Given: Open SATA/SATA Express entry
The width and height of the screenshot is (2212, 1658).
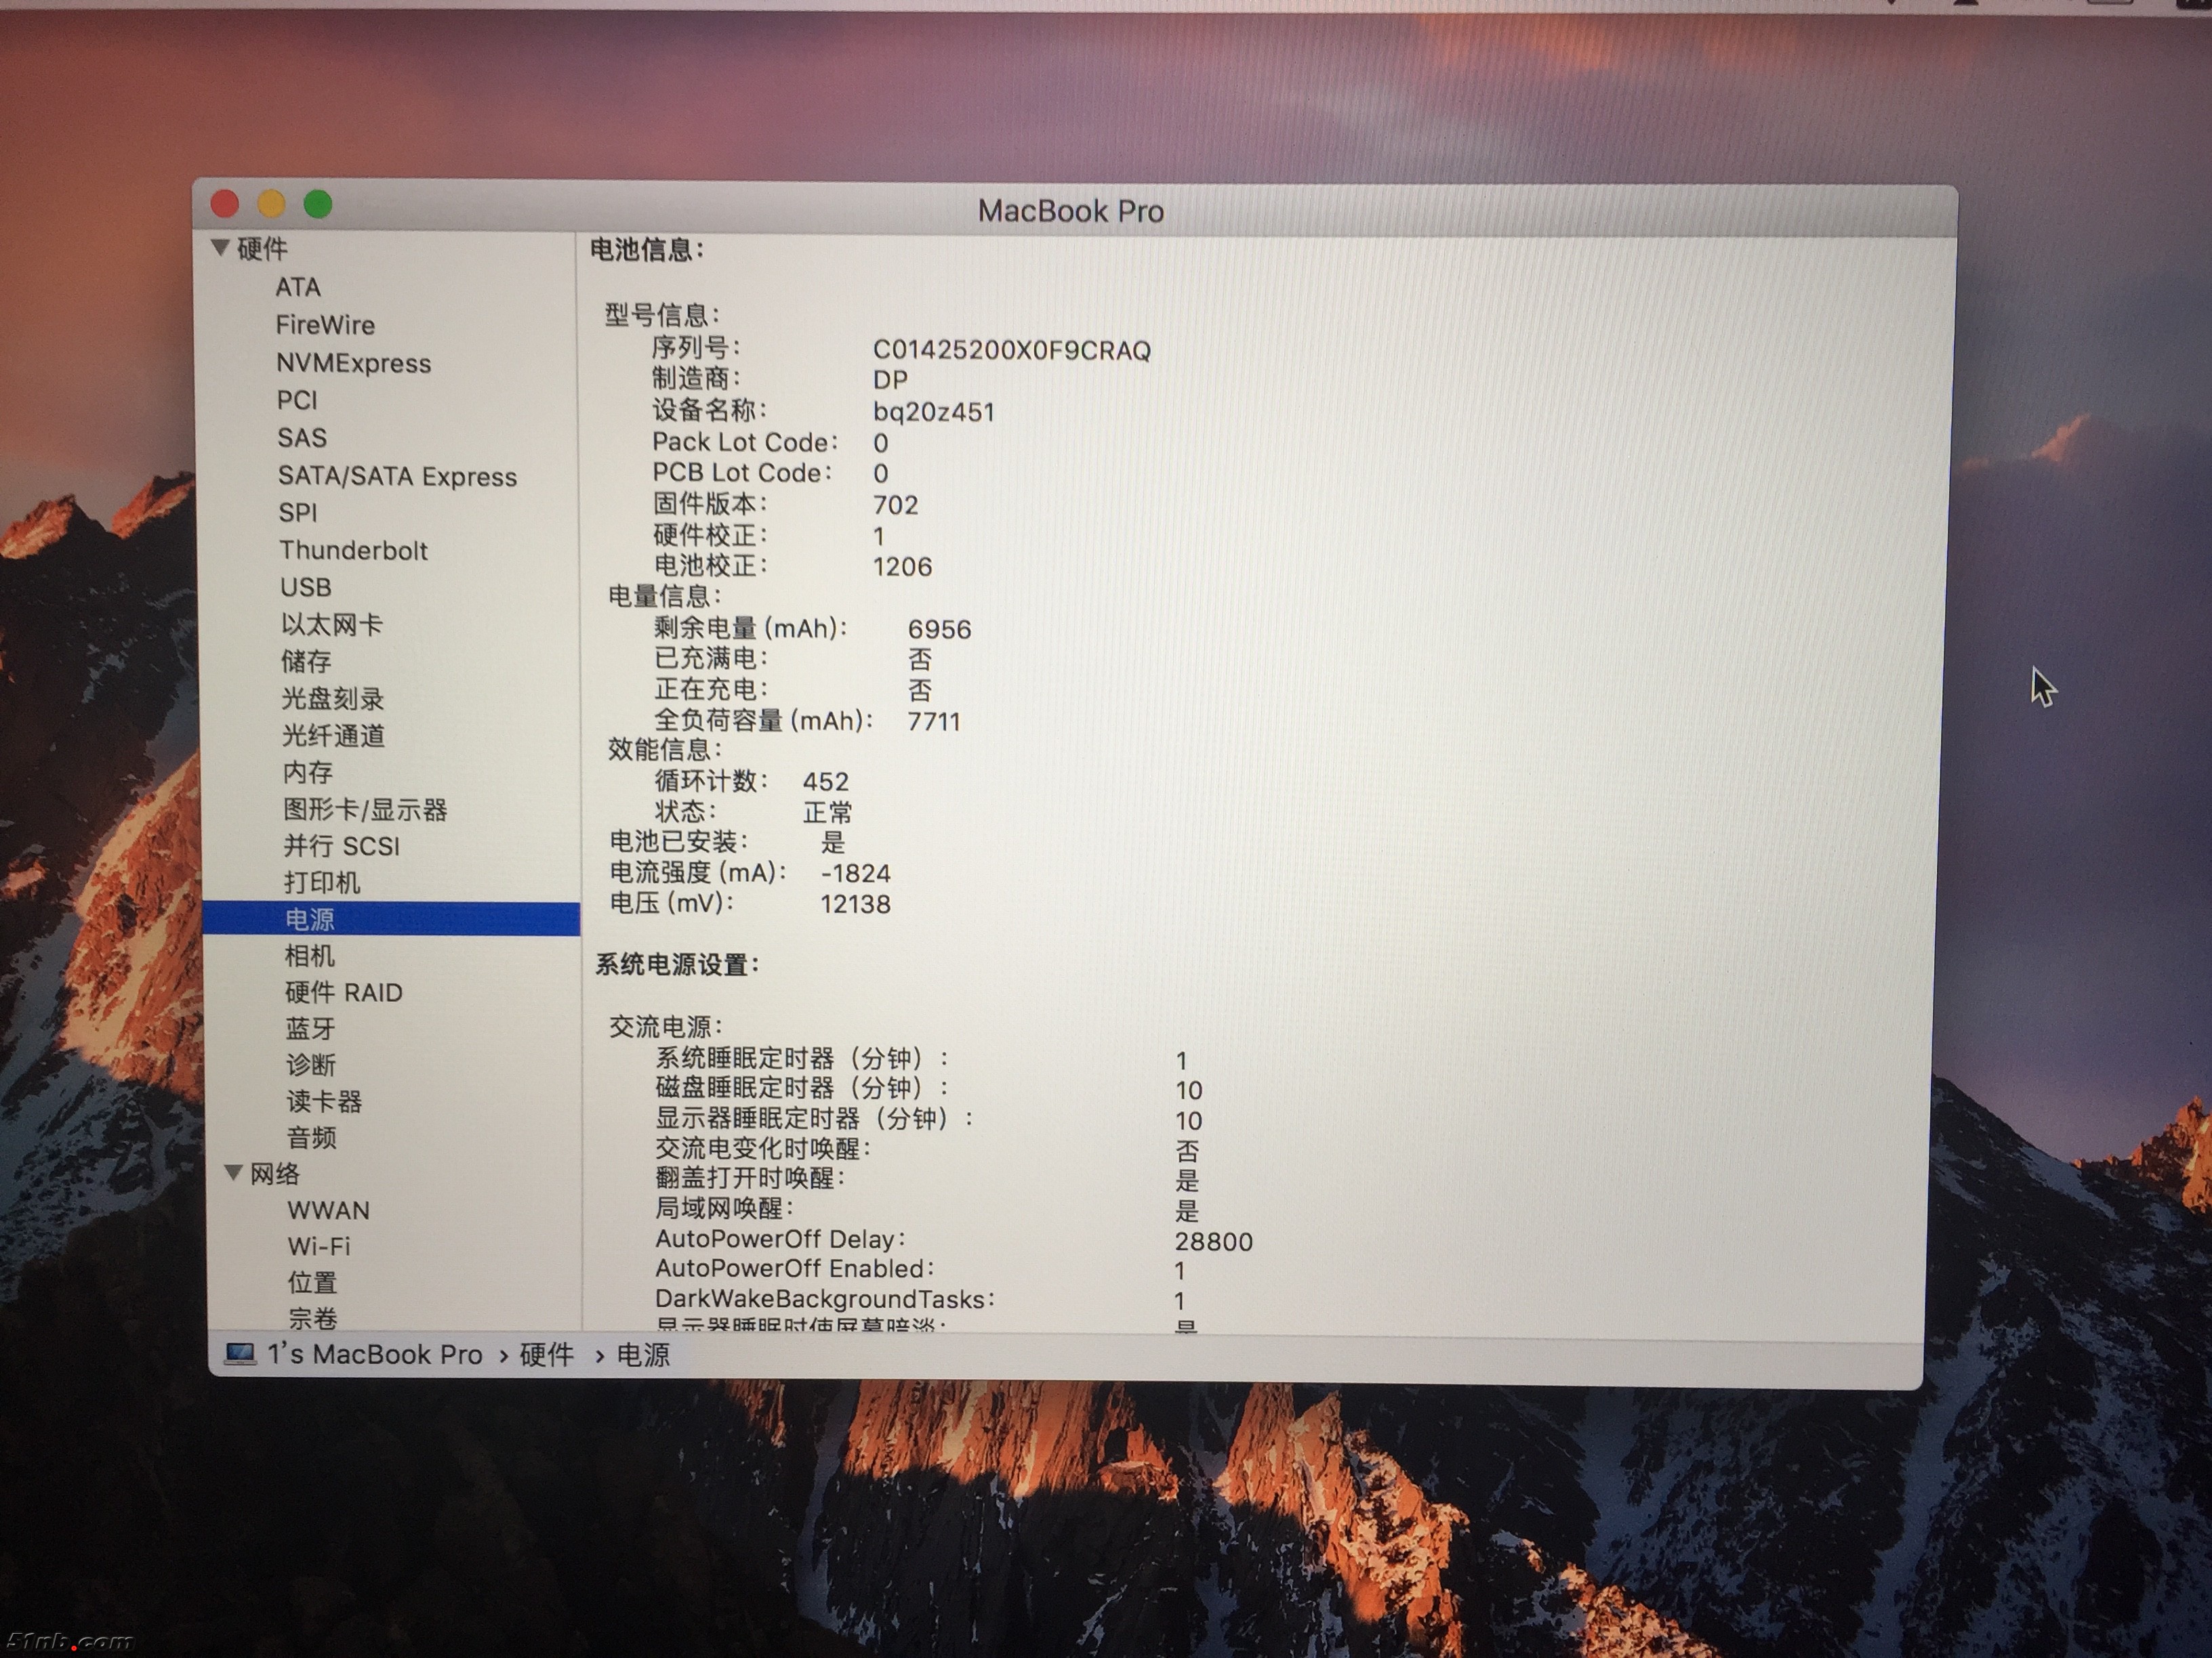Looking at the screenshot, I should [397, 475].
